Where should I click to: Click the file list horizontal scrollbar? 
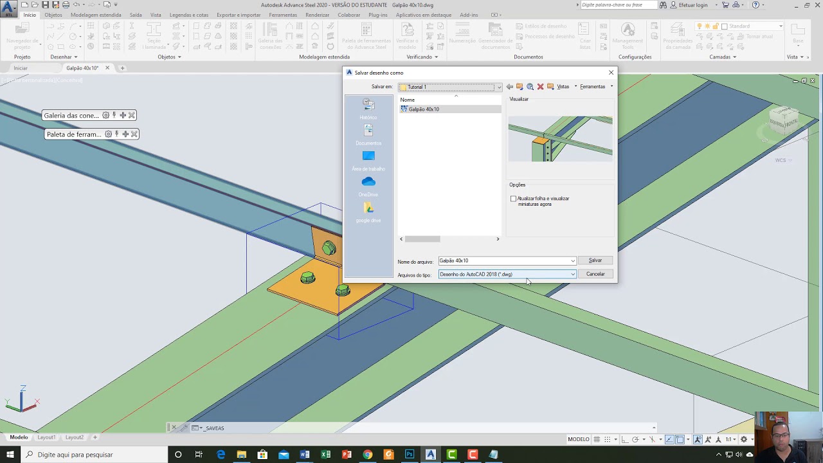click(x=422, y=239)
